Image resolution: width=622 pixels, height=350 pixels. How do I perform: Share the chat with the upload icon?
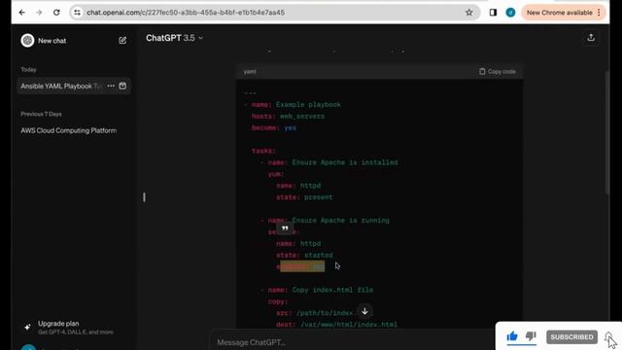[591, 38]
